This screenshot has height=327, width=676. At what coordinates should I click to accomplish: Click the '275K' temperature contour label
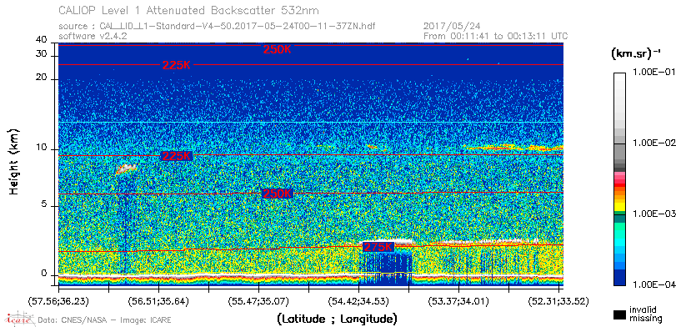[378, 247]
